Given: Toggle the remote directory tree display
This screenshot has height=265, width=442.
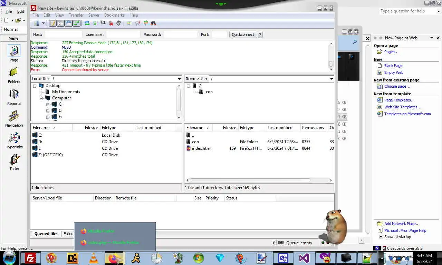Looking at the screenshot, I should (68, 23).
